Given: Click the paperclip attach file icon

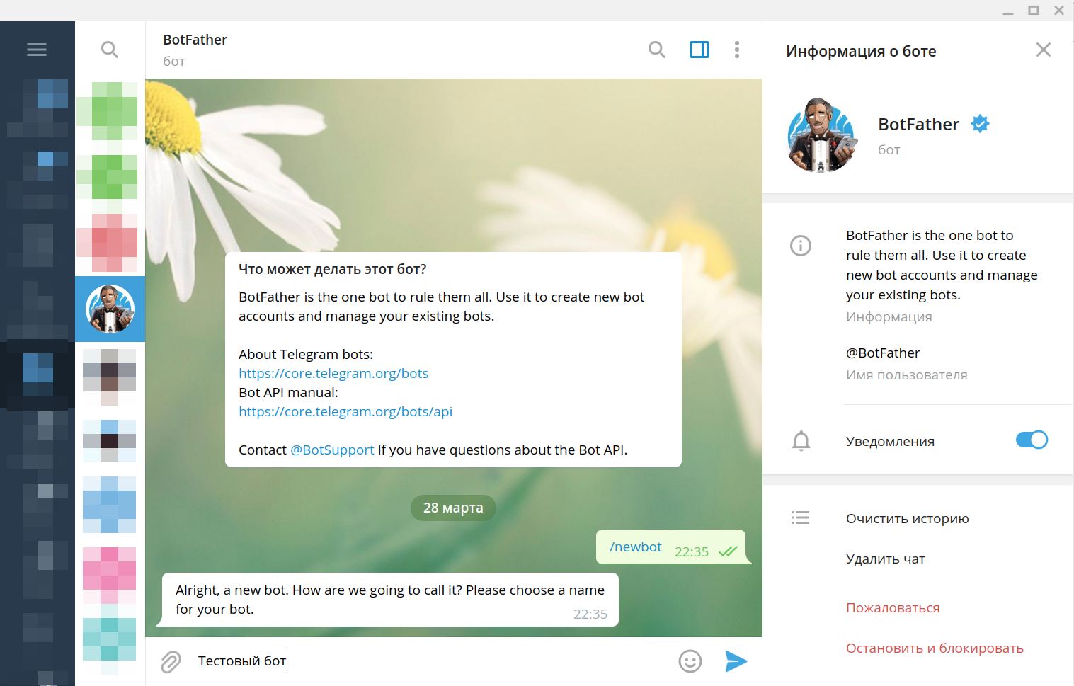Looking at the screenshot, I should pyautogui.click(x=171, y=661).
